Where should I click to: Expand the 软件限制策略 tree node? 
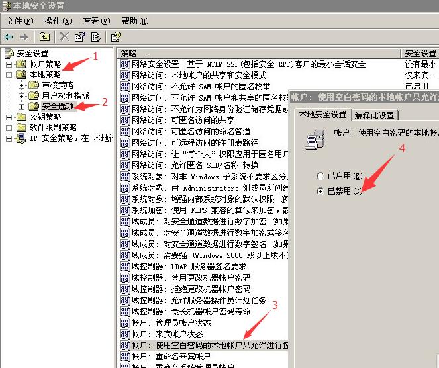pyautogui.click(x=9, y=128)
